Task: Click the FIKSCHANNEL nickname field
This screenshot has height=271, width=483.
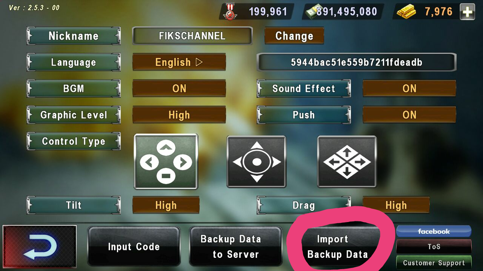Action: click(192, 36)
